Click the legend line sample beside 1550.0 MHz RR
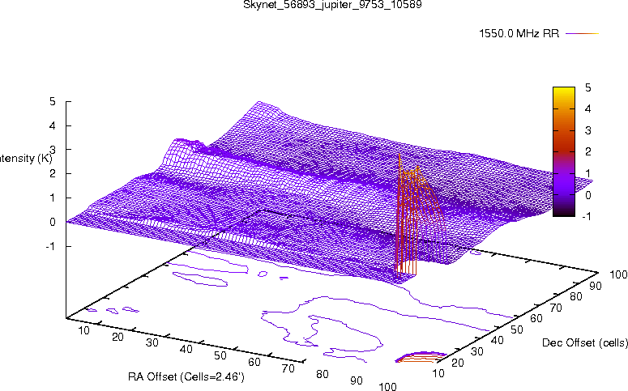 (x=582, y=34)
